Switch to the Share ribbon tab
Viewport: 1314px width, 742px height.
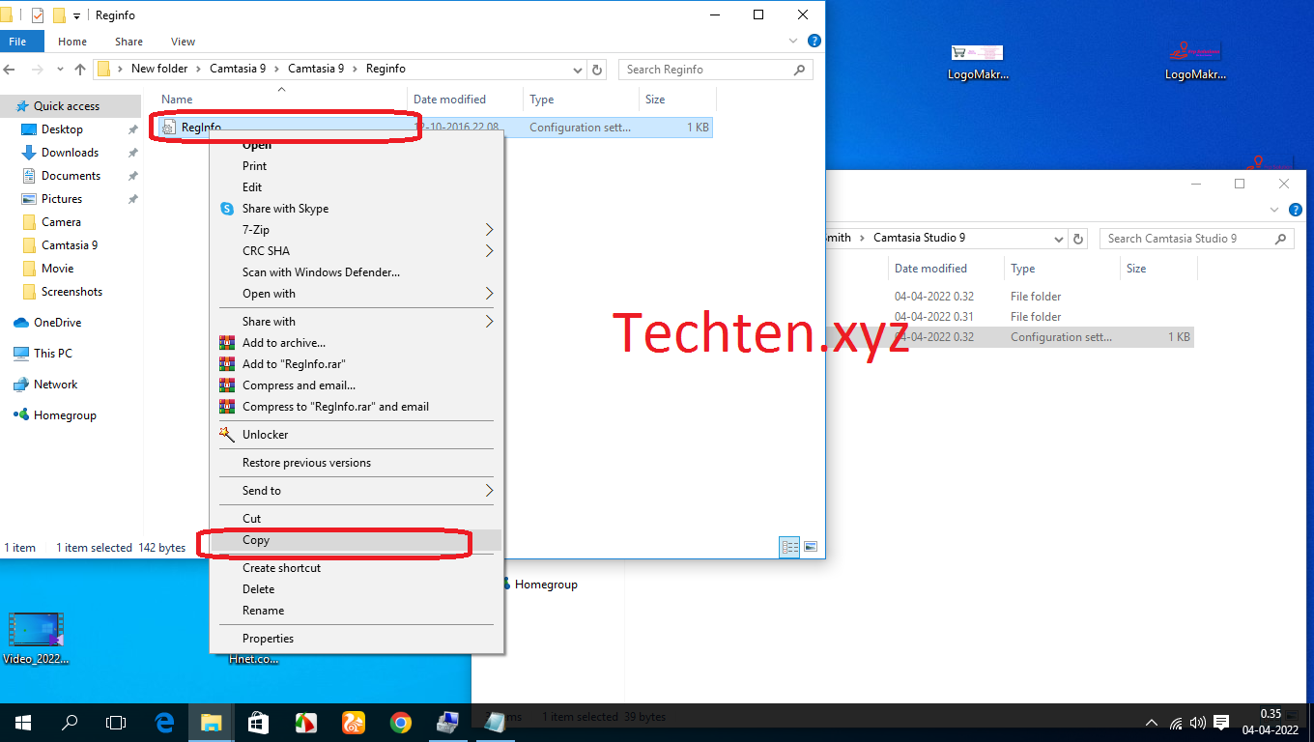click(x=129, y=42)
